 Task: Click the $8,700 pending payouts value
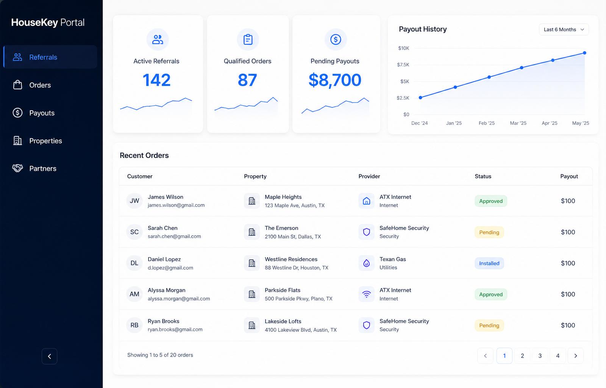[335, 80]
